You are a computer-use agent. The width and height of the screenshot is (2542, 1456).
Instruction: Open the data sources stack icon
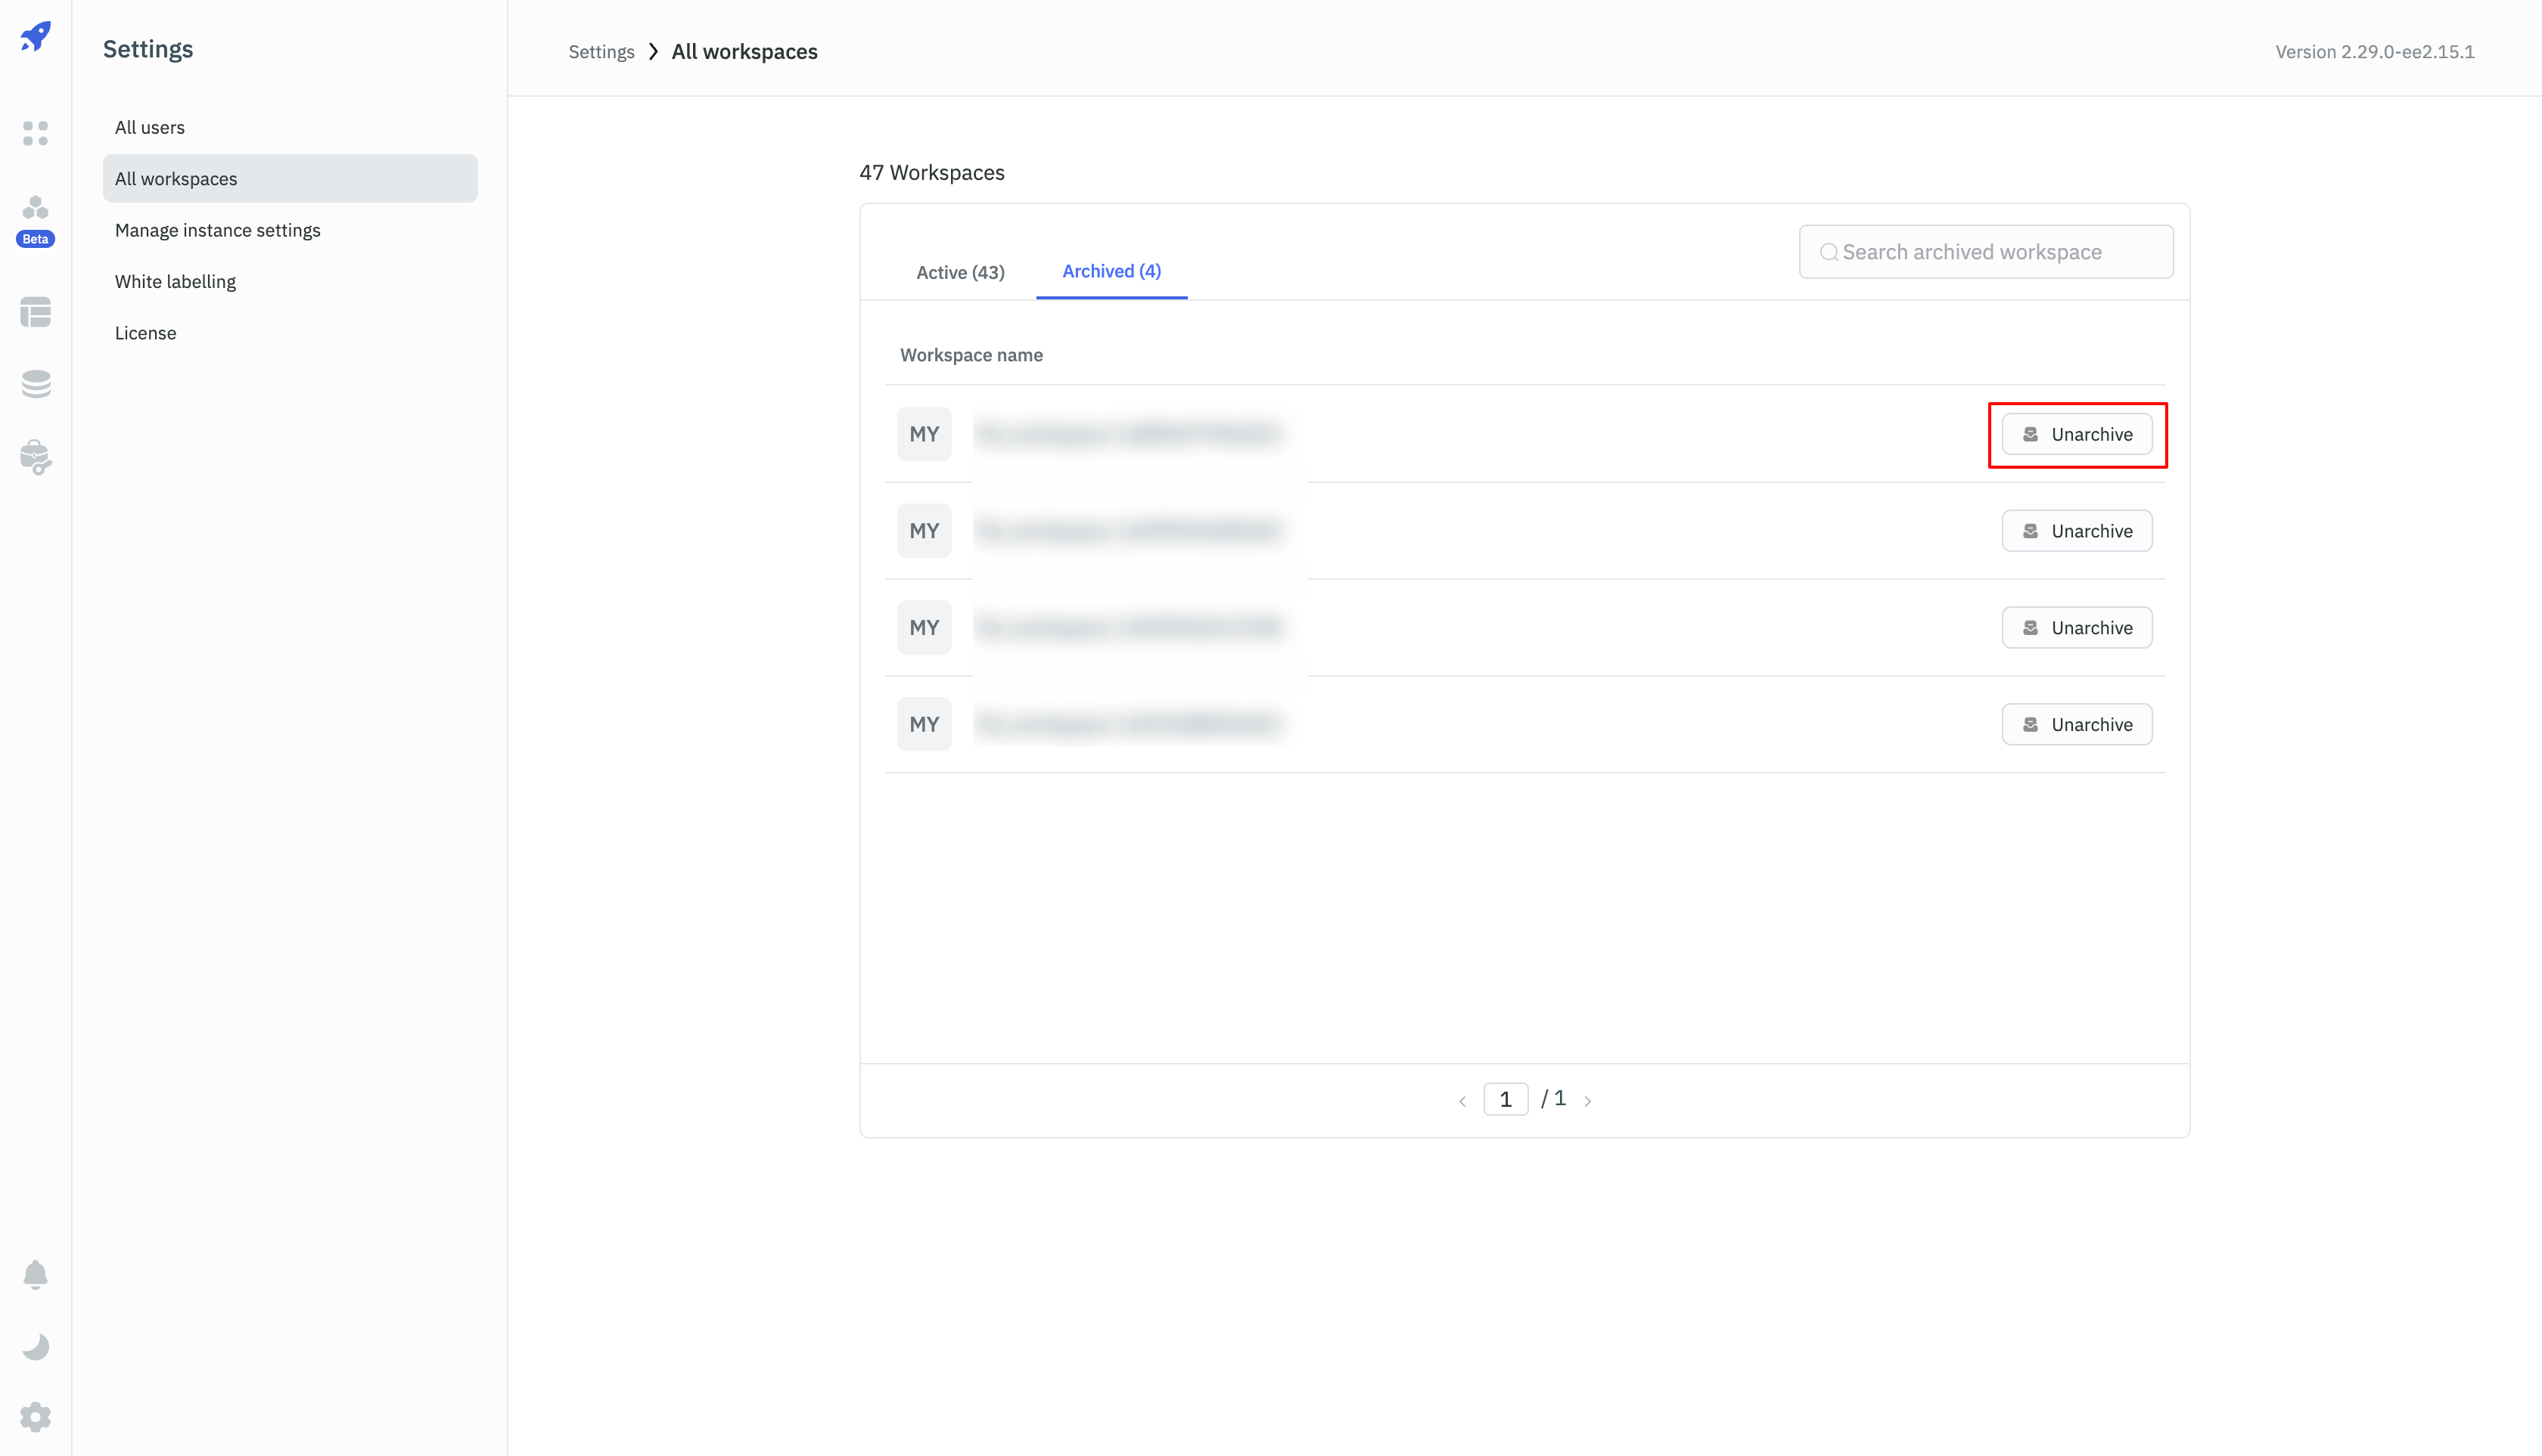tap(36, 384)
